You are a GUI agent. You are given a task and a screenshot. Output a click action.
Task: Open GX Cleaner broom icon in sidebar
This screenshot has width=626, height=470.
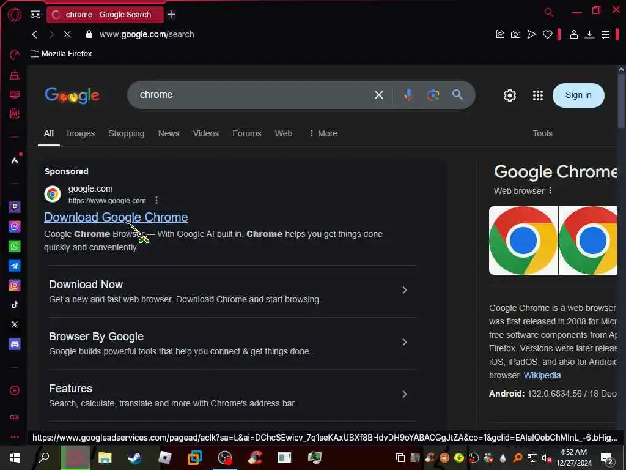(x=15, y=74)
